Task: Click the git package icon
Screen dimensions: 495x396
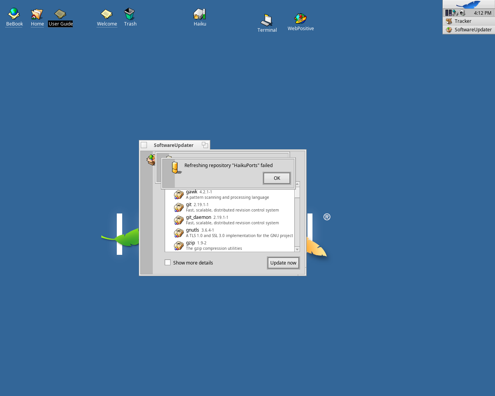Action: pos(179,207)
